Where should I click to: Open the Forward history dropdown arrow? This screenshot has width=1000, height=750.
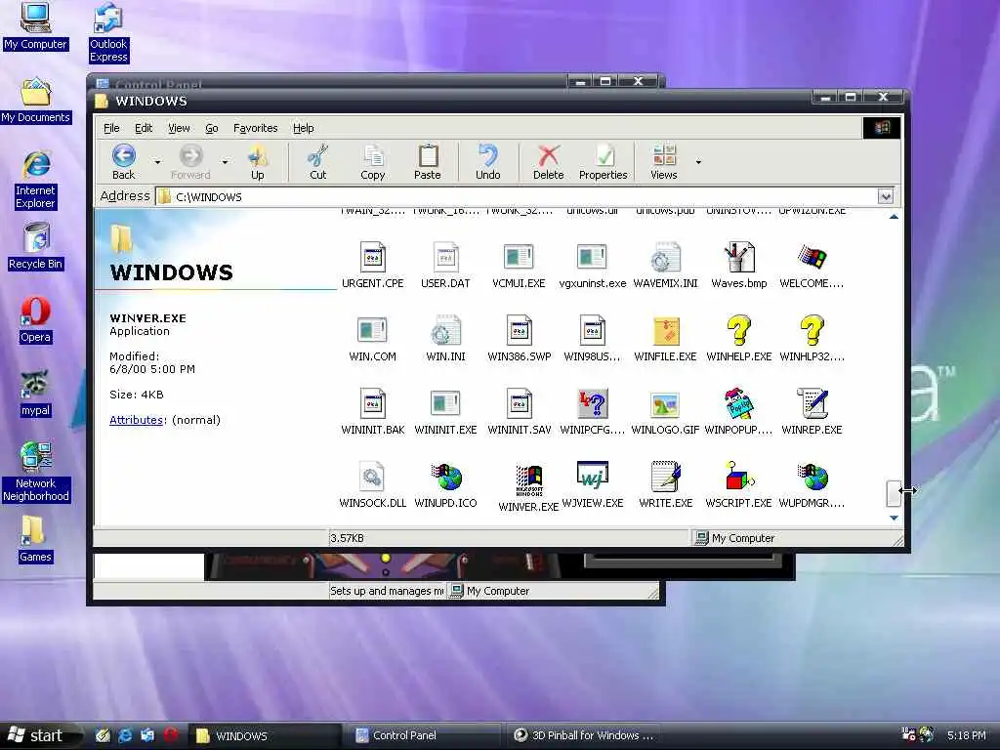point(225,162)
